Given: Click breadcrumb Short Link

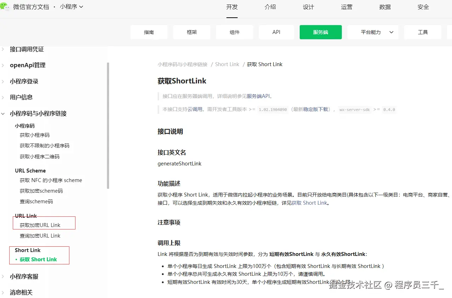Looking at the screenshot, I should click(227, 64).
